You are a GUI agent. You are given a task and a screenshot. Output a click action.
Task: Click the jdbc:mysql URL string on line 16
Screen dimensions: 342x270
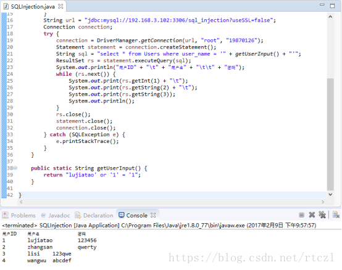coord(178,20)
